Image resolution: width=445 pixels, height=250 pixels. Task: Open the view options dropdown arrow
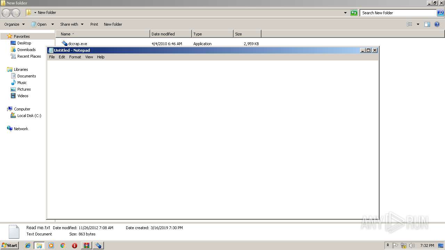pos(418,24)
